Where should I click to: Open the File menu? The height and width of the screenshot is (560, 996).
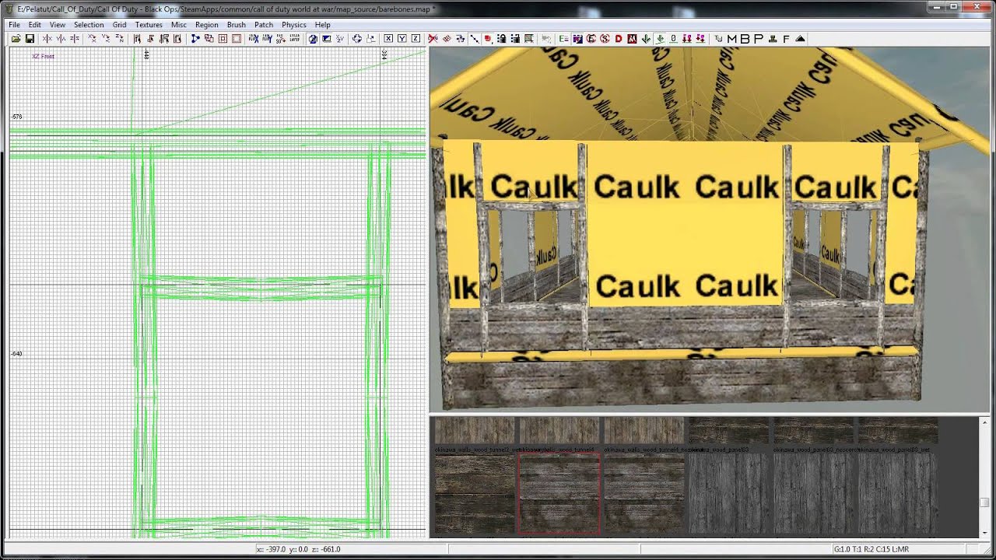click(14, 25)
